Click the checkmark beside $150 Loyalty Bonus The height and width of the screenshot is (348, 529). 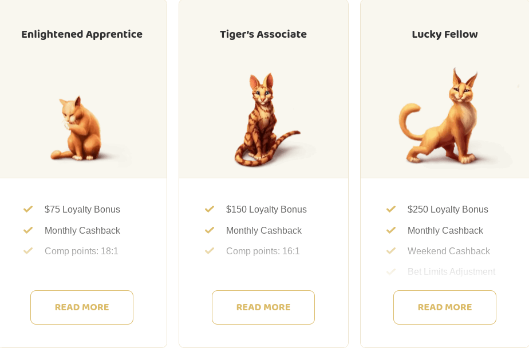[x=210, y=209]
